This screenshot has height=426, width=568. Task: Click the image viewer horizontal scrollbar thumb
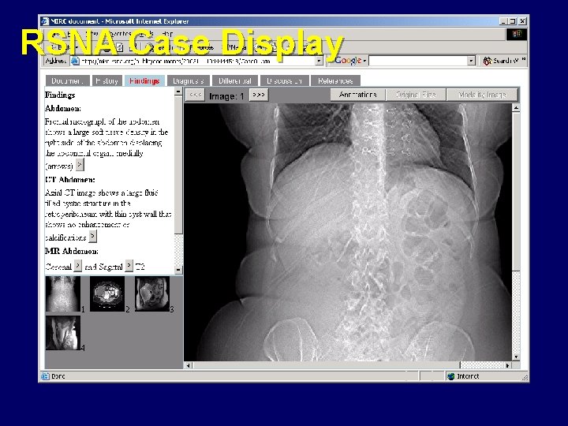(326, 365)
